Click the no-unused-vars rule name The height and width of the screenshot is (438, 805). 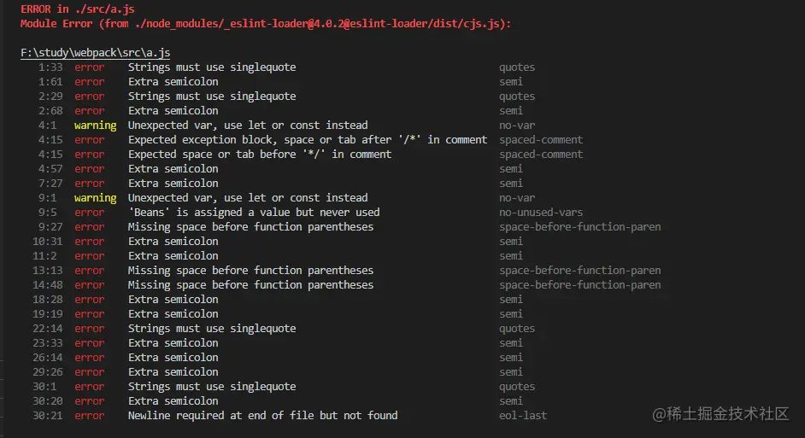[541, 213]
